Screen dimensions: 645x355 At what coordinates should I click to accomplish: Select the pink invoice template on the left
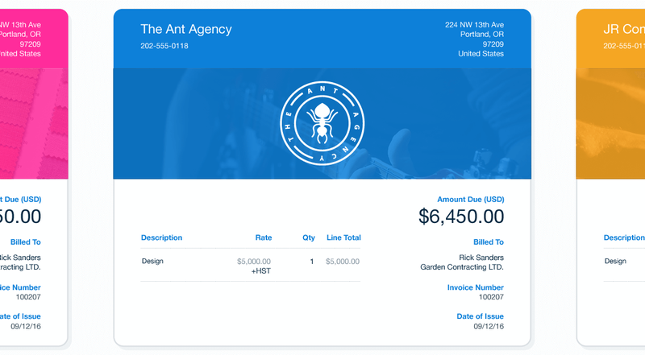[x=32, y=177]
